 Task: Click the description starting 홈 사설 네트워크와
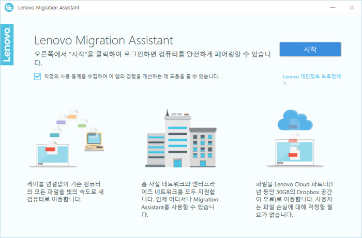pyautogui.click(x=179, y=199)
